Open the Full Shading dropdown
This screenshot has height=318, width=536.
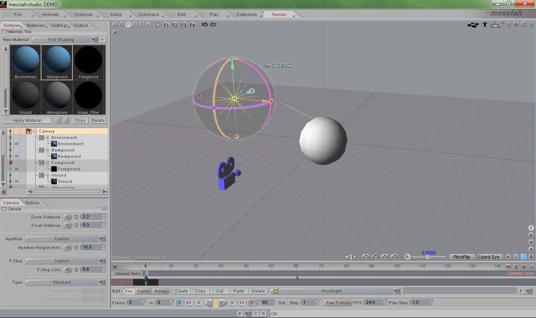pyautogui.click(x=65, y=40)
